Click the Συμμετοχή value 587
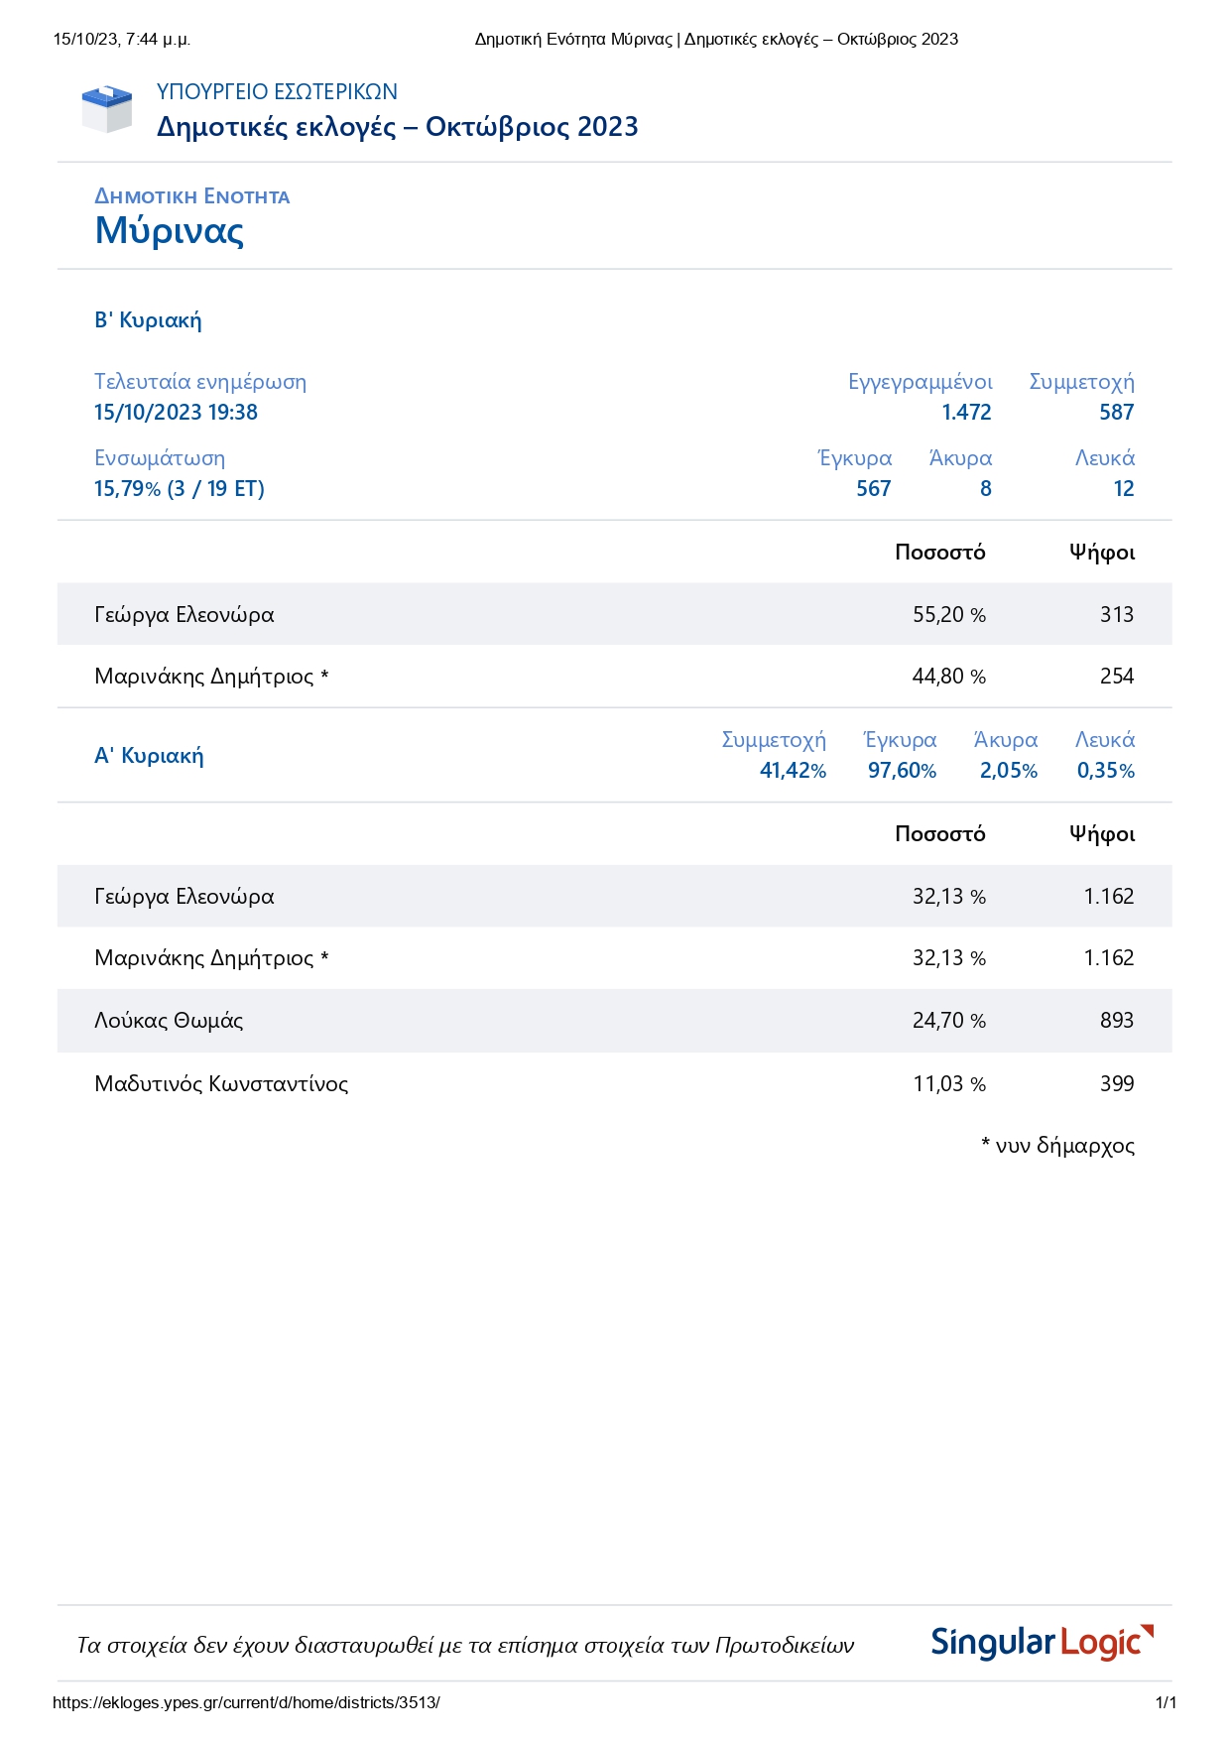The width and height of the screenshot is (1230, 1740). (1116, 413)
